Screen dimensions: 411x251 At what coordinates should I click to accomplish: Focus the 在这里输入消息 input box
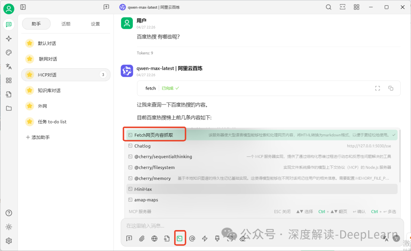click(x=262, y=226)
